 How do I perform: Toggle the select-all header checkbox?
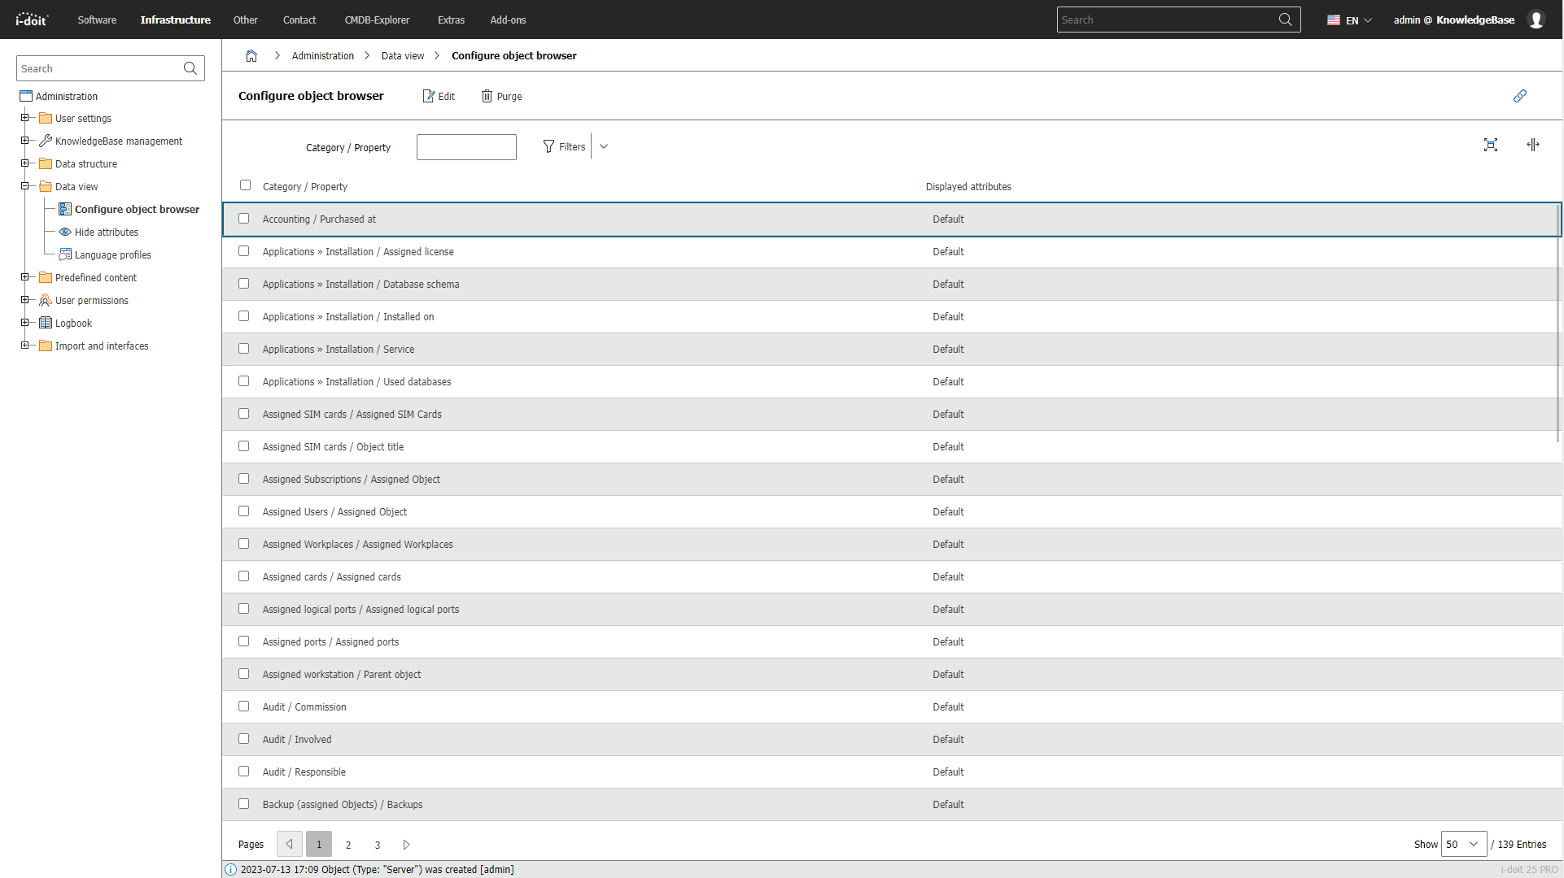(245, 185)
